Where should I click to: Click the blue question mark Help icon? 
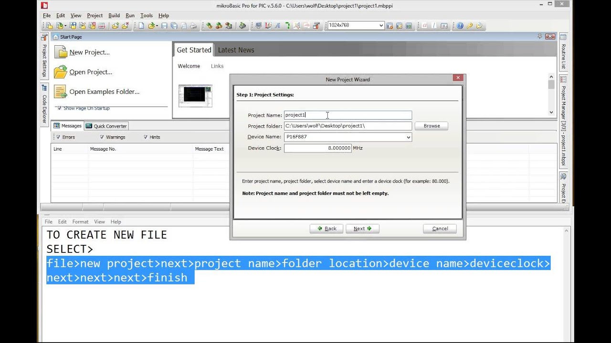point(460,26)
